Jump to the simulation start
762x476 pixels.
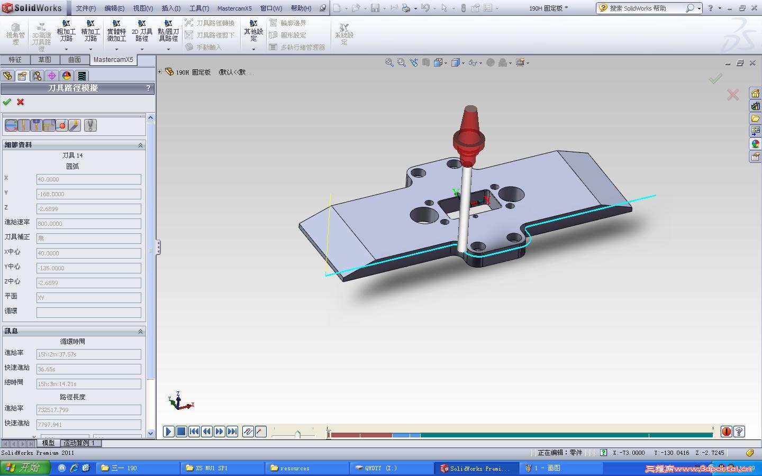tap(194, 432)
